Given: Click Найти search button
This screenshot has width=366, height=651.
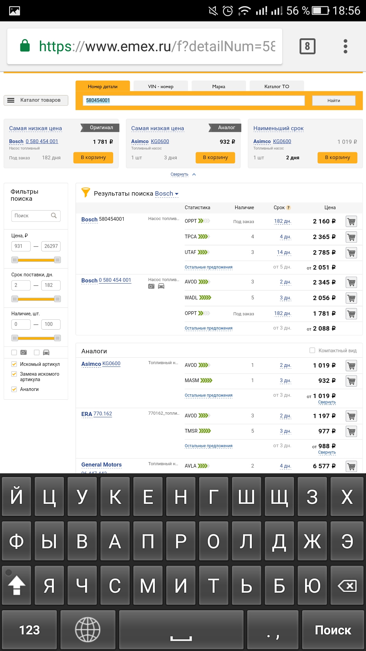Looking at the screenshot, I should (x=334, y=100).
